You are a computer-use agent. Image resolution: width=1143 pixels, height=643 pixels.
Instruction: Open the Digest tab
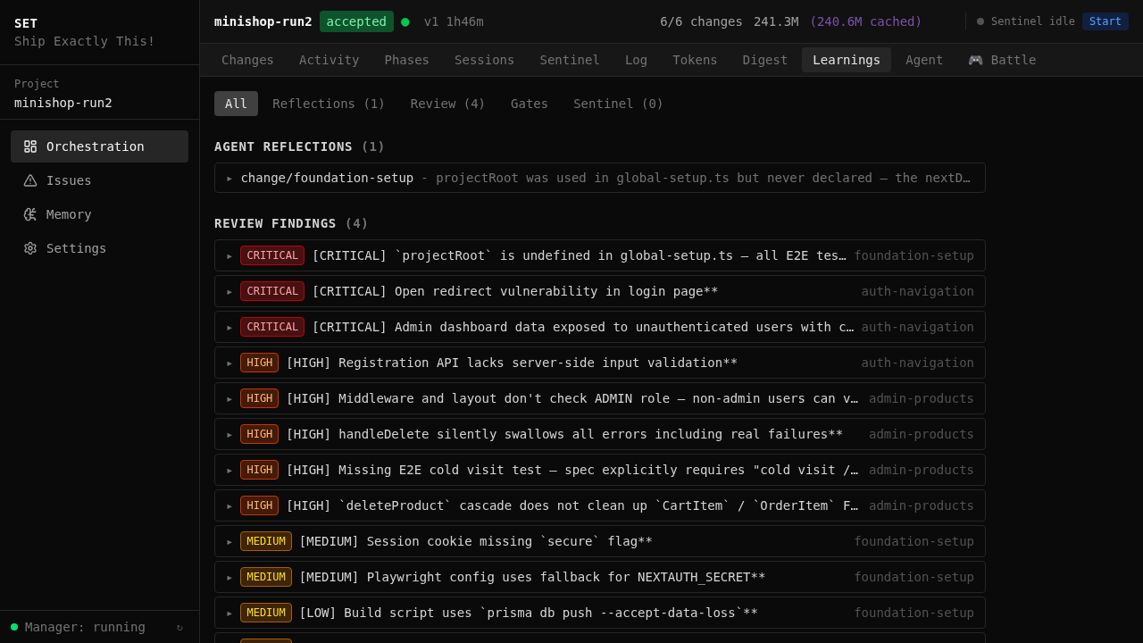click(764, 60)
